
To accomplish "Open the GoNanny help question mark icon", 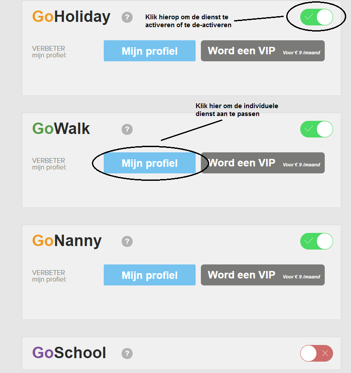I will point(127,241).
